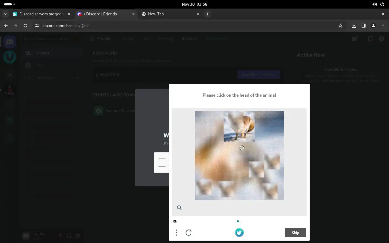The image size is (389, 243).
Task: Click the hCaptcha logo icon
Action: pos(239,232)
